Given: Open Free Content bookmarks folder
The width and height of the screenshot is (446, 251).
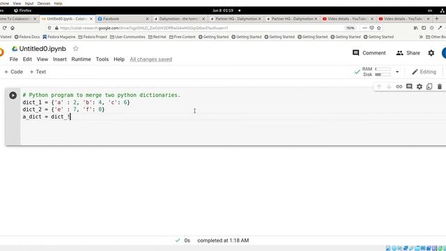Looking at the screenshot, I should point(183,37).
